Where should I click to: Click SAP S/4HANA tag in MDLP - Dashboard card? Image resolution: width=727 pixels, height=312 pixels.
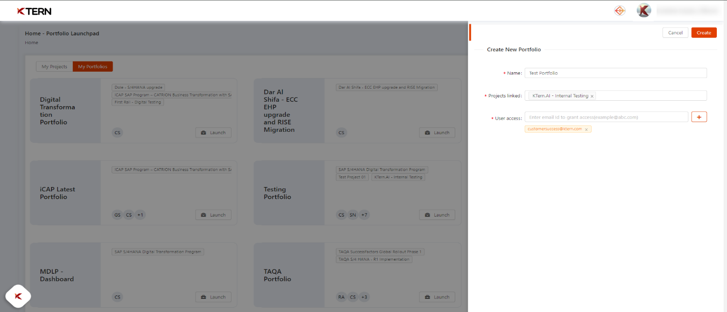158,252
